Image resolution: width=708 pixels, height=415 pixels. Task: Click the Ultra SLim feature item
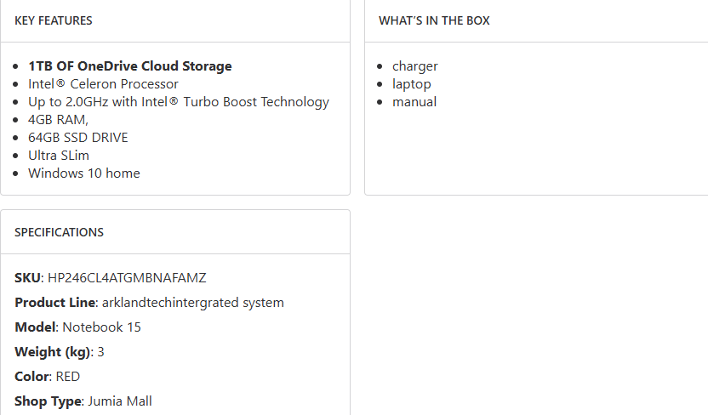click(x=58, y=156)
